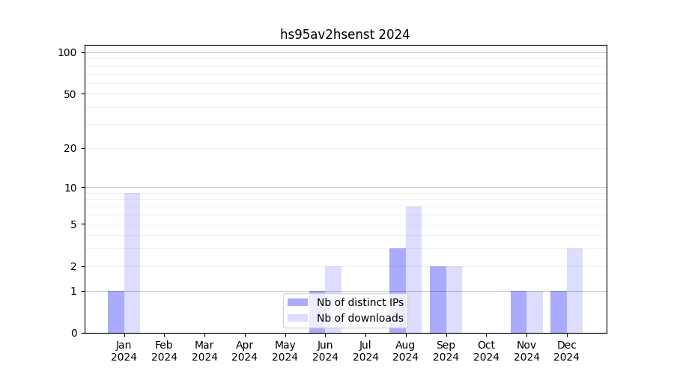Click the chart title hs95av2hsenst 2024

tap(344, 34)
